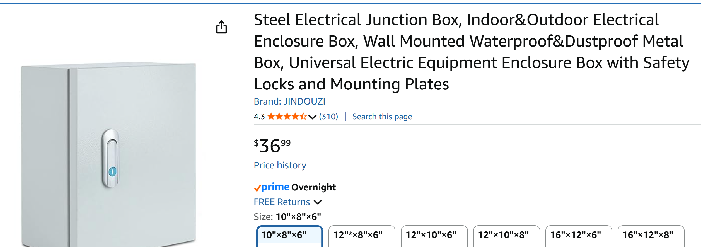Select the 10"×8"×6" size option
The height and width of the screenshot is (247, 701).
[x=290, y=235]
